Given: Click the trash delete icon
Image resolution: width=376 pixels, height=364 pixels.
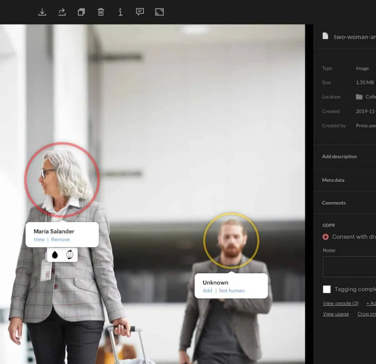Looking at the screenshot, I should (x=101, y=12).
